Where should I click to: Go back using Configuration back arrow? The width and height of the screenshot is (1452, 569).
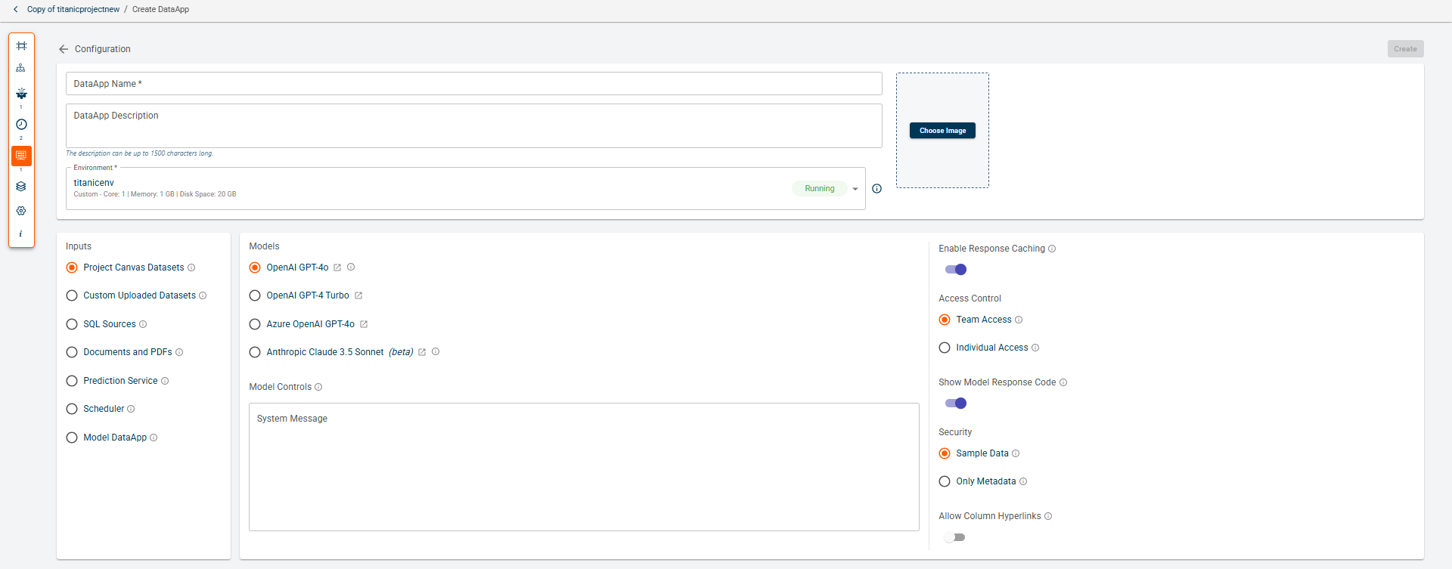point(64,49)
